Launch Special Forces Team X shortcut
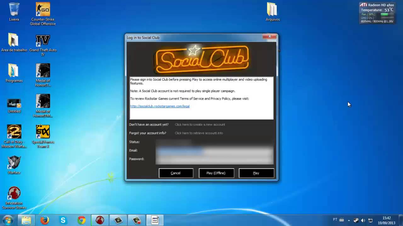Screen dimensions: 403x226 click(43, 136)
